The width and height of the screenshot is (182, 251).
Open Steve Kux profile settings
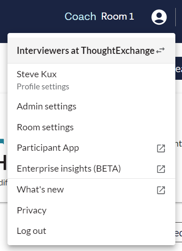pyautogui.click(x=91, y=80)
